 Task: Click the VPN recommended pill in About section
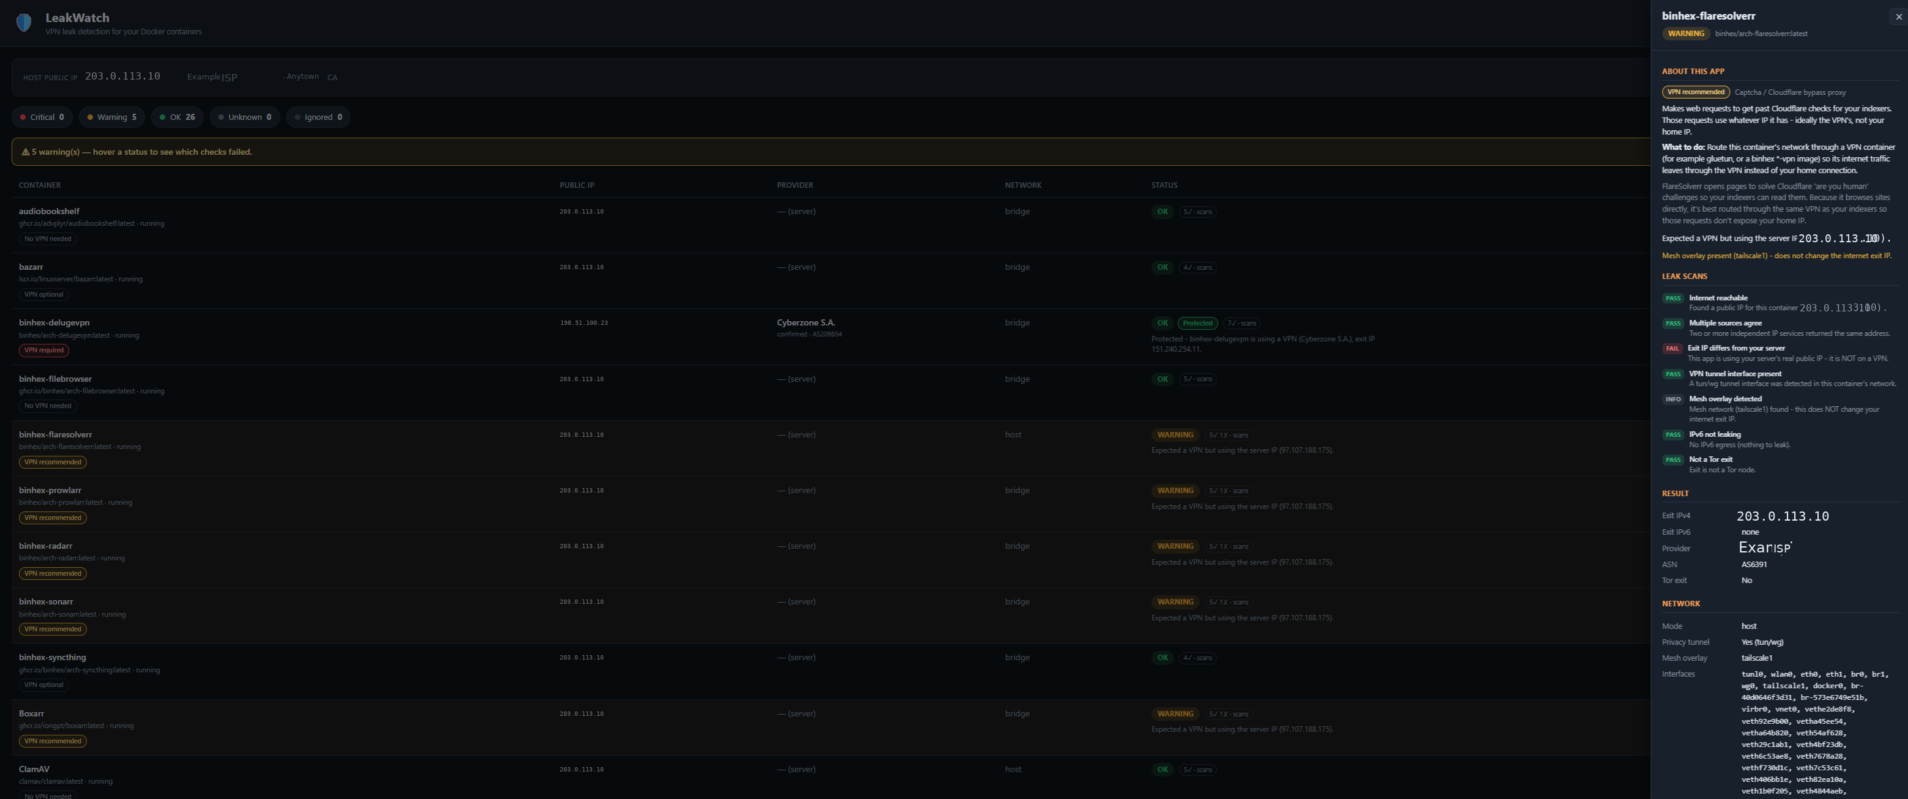pyautogui.click(x=1696, y=92)
